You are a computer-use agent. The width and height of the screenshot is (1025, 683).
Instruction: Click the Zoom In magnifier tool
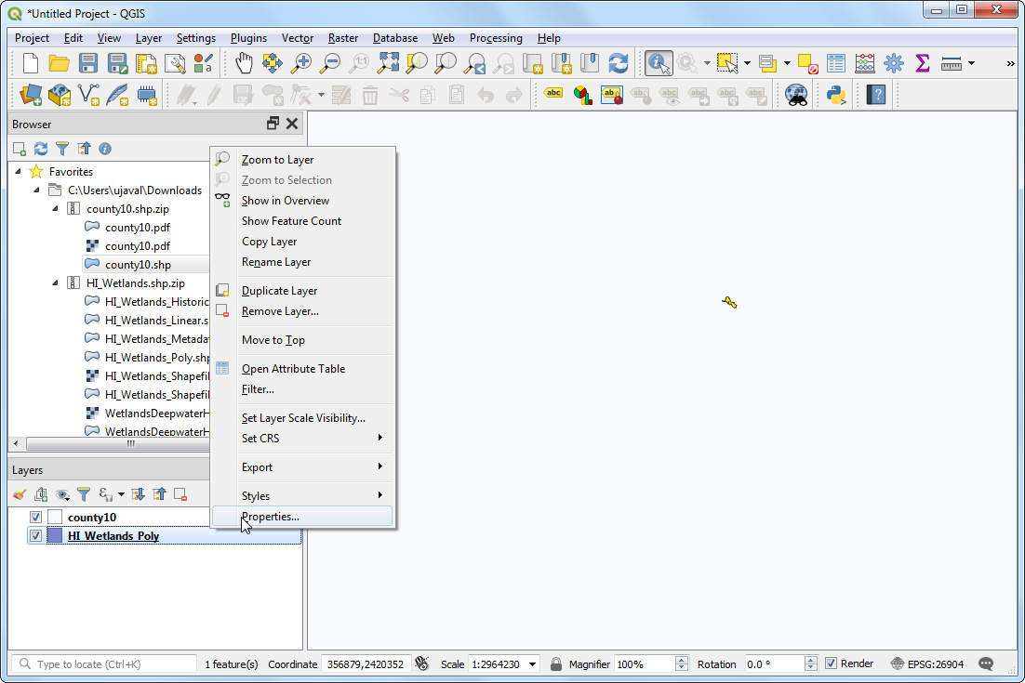tap(301, 63)
